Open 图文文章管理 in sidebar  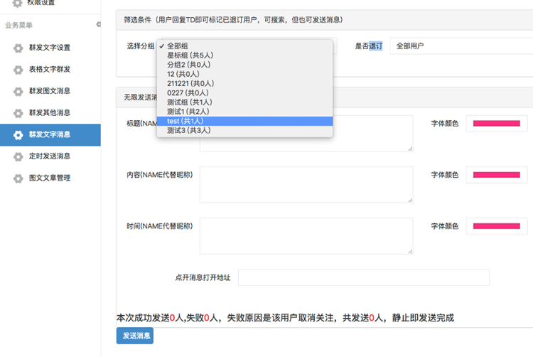tap(50, 178)
